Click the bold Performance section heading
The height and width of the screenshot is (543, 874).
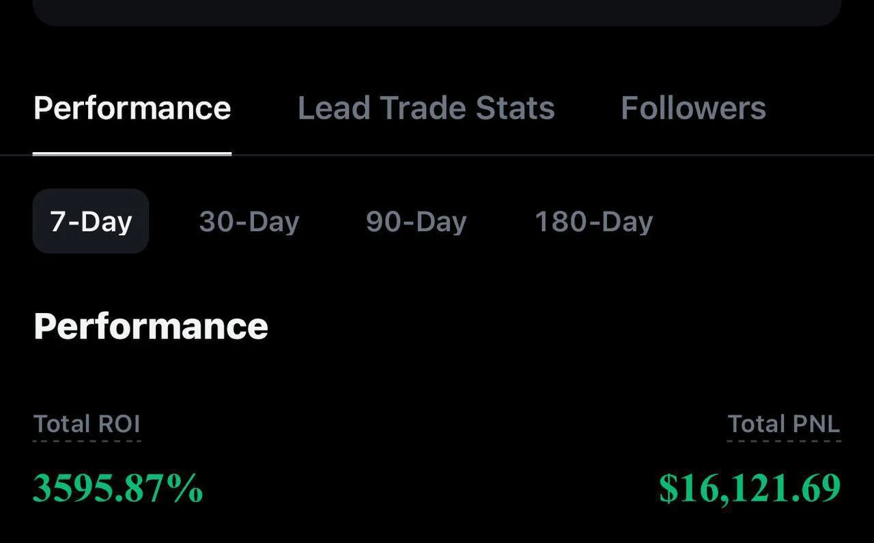pyautogui.click(x=150, y=326)
